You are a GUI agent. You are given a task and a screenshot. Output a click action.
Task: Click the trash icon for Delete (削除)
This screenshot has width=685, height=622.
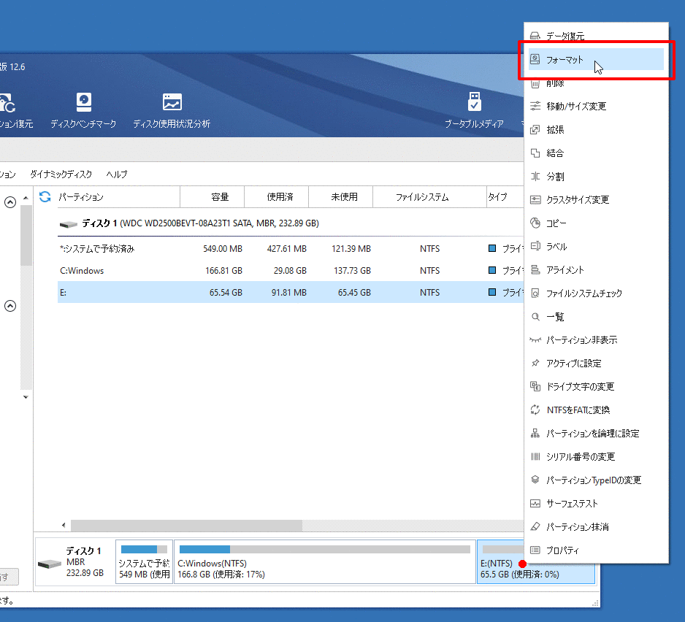(x=535, y=83)
